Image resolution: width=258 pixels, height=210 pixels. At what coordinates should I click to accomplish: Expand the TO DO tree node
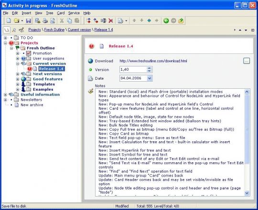[5, 38]
